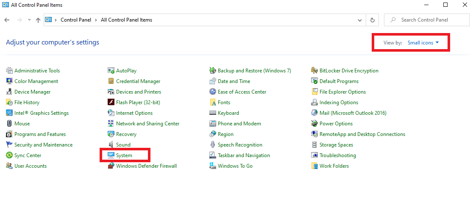This screenshot has height=216, width=473.
Task: Open the Security and Maintenance flag icon
Action: pyautogui.click(x=9, y=144)
